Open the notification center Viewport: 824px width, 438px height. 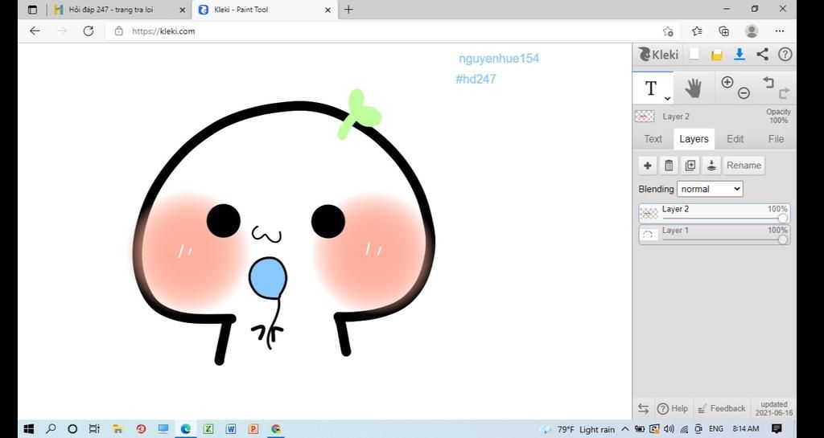(x=777, y=429)
